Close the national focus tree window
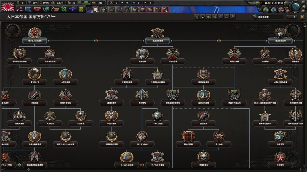Screen dimensions: 307x172 [x=302, y=17]
